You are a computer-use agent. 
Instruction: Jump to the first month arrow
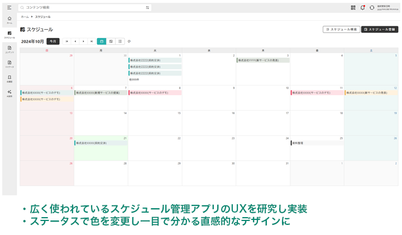[x=66, y=41]
